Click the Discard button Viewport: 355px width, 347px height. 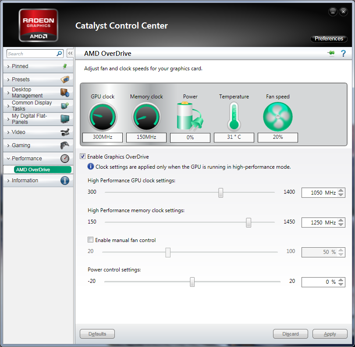click(291, 334)
